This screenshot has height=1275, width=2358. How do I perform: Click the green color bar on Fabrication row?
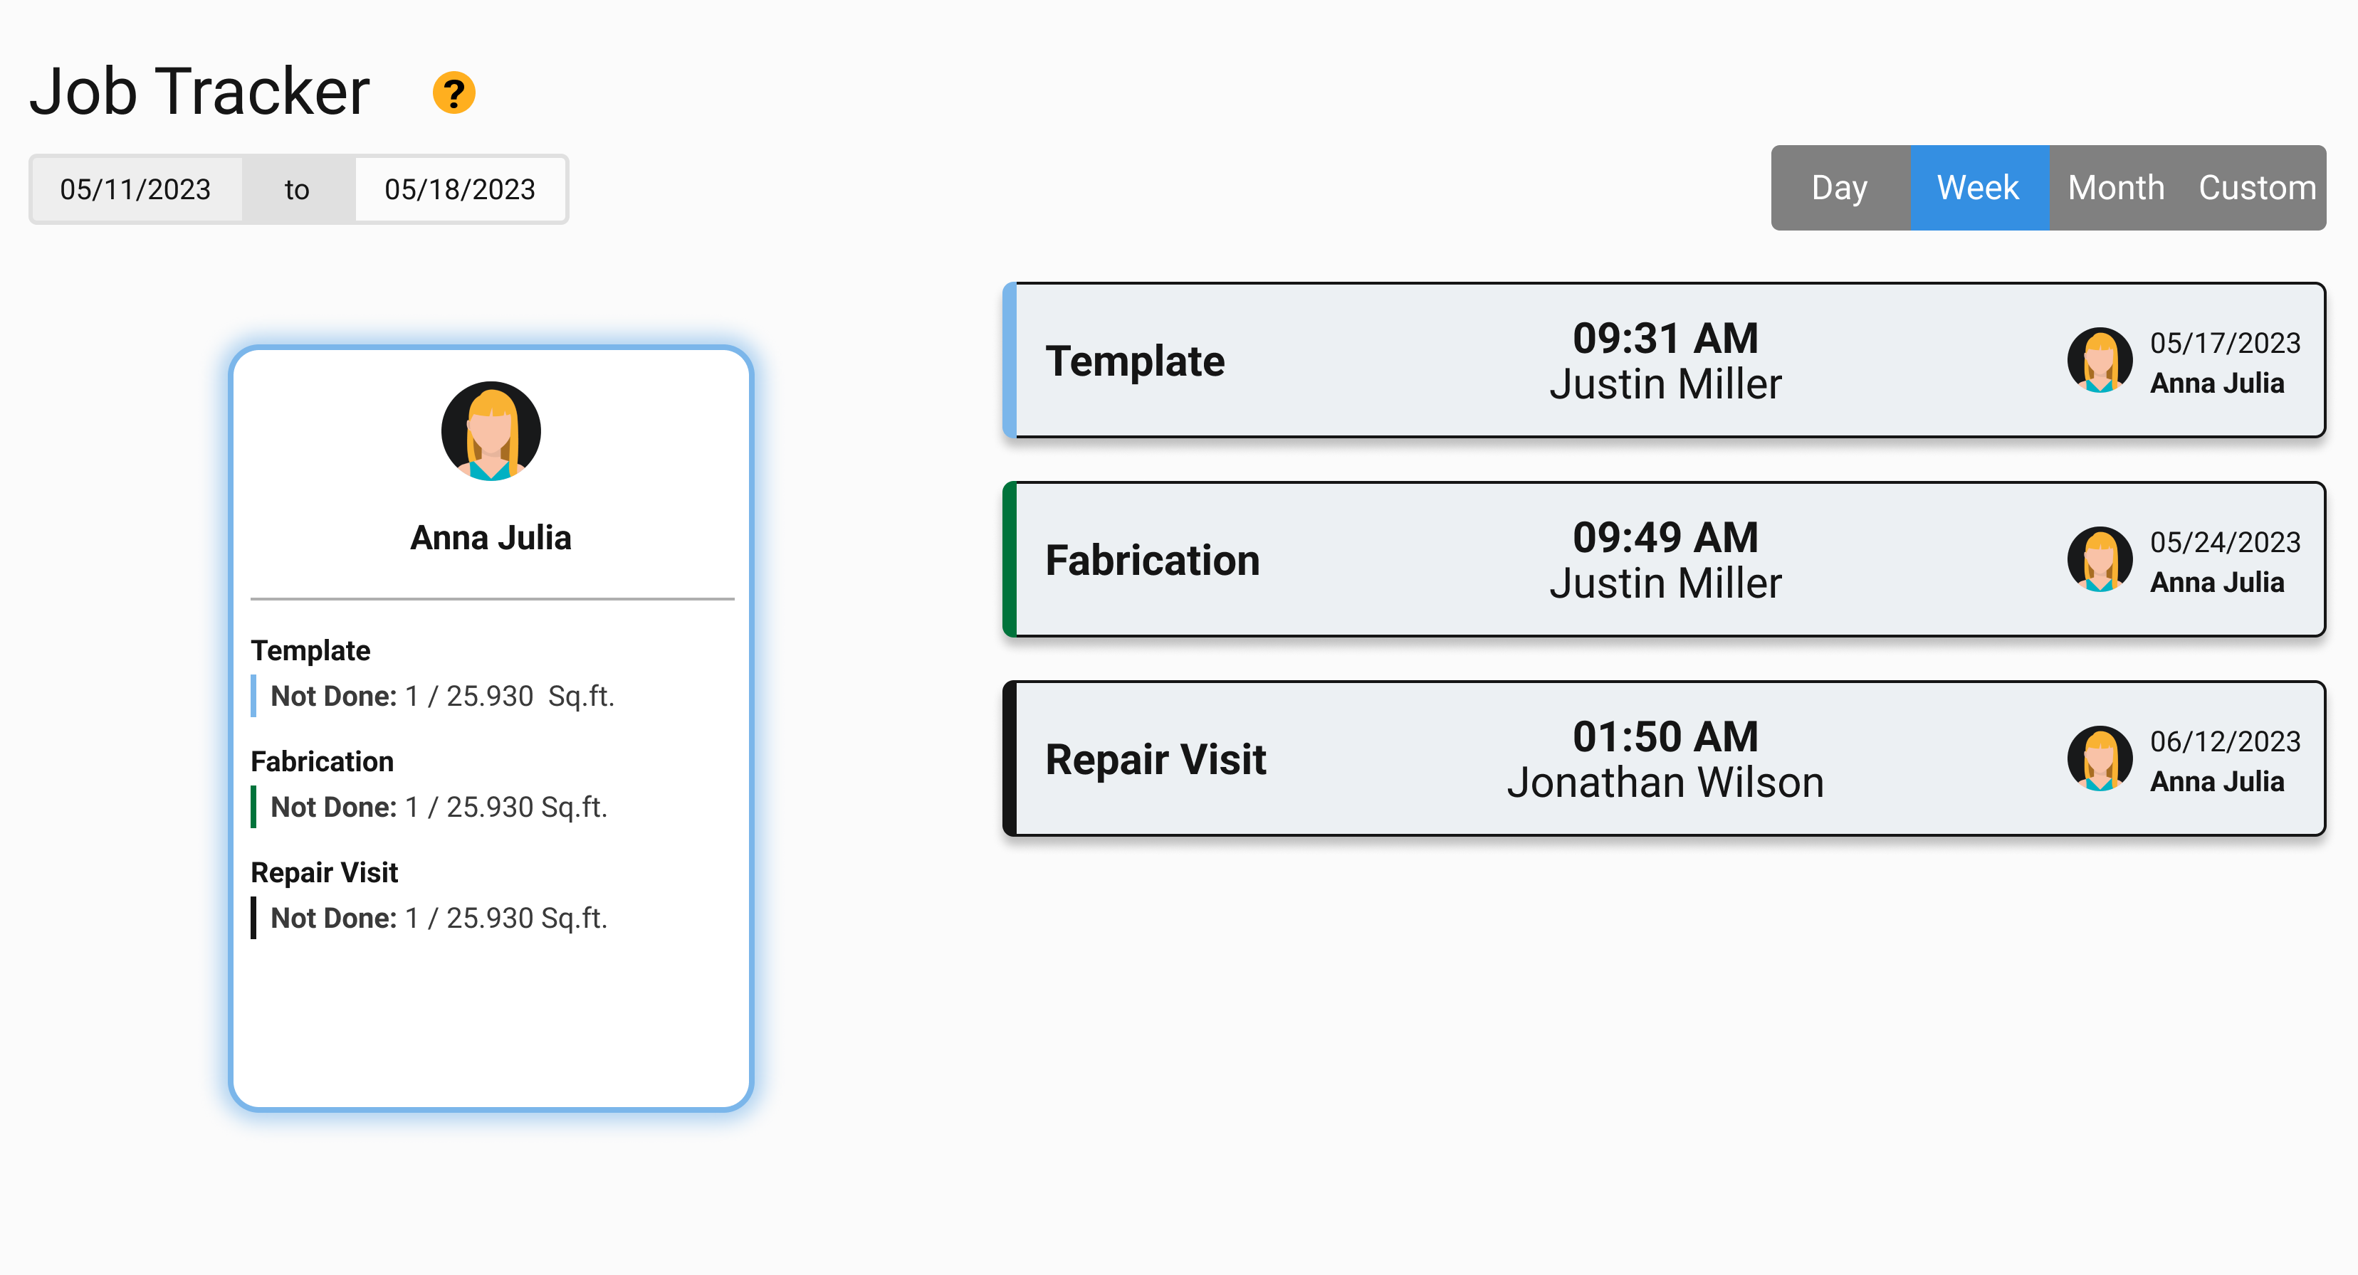click(x=1010, y=560)
